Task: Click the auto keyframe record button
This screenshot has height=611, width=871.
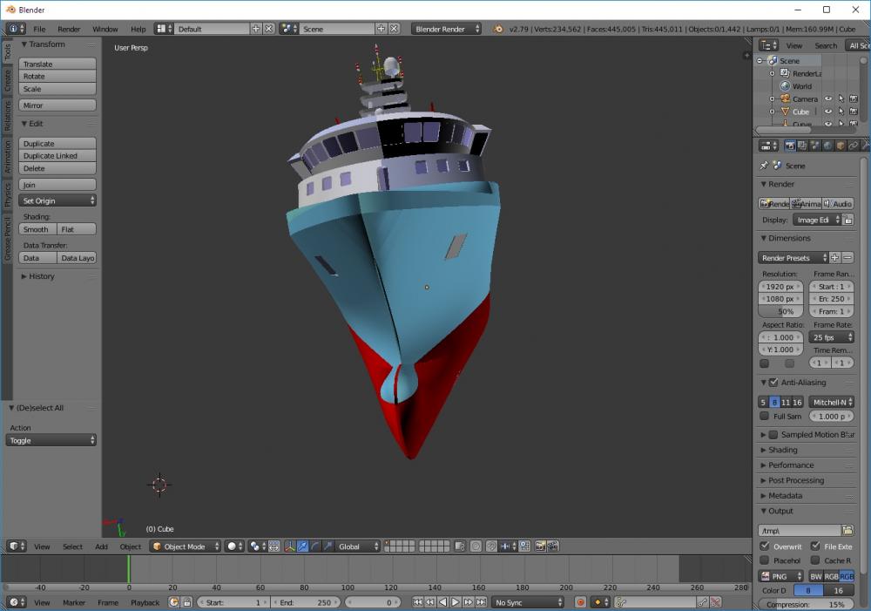Action: tap(580, 602)
